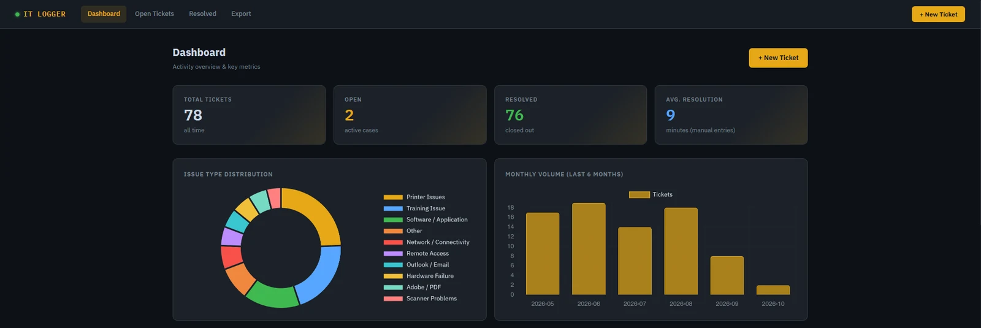Click the 'minutes (manual entries)' caption
981x328 pixels.
[x=700, y=131]
